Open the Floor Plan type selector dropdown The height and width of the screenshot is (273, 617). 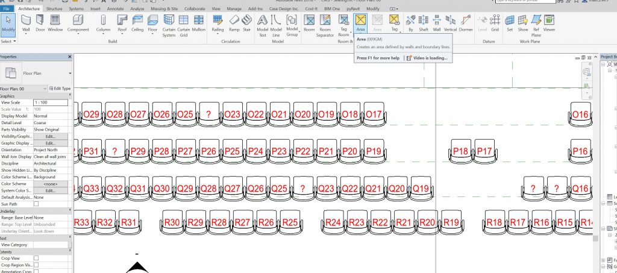point(70,74)
